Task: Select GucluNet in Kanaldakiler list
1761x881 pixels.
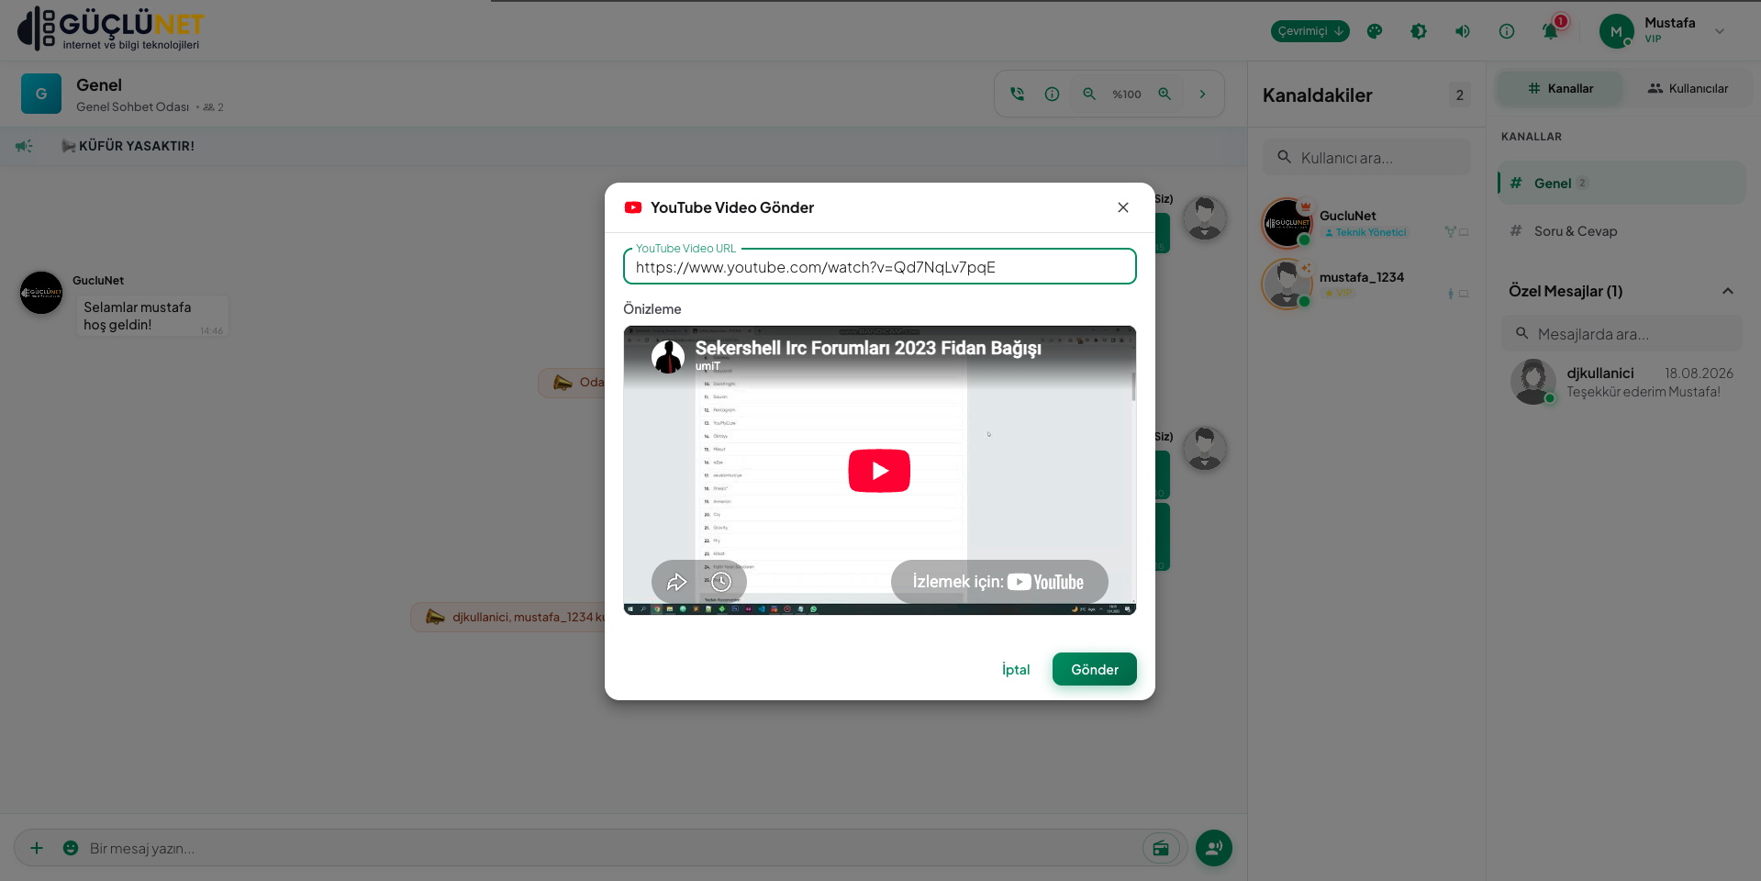Action: (1366, 223)
